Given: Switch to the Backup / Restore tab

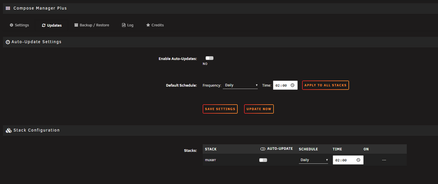Looking at the screenshot, I should click(92, 25).
